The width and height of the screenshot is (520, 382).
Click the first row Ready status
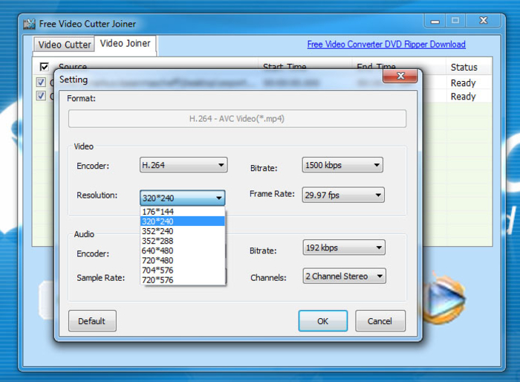pos(463,82)
